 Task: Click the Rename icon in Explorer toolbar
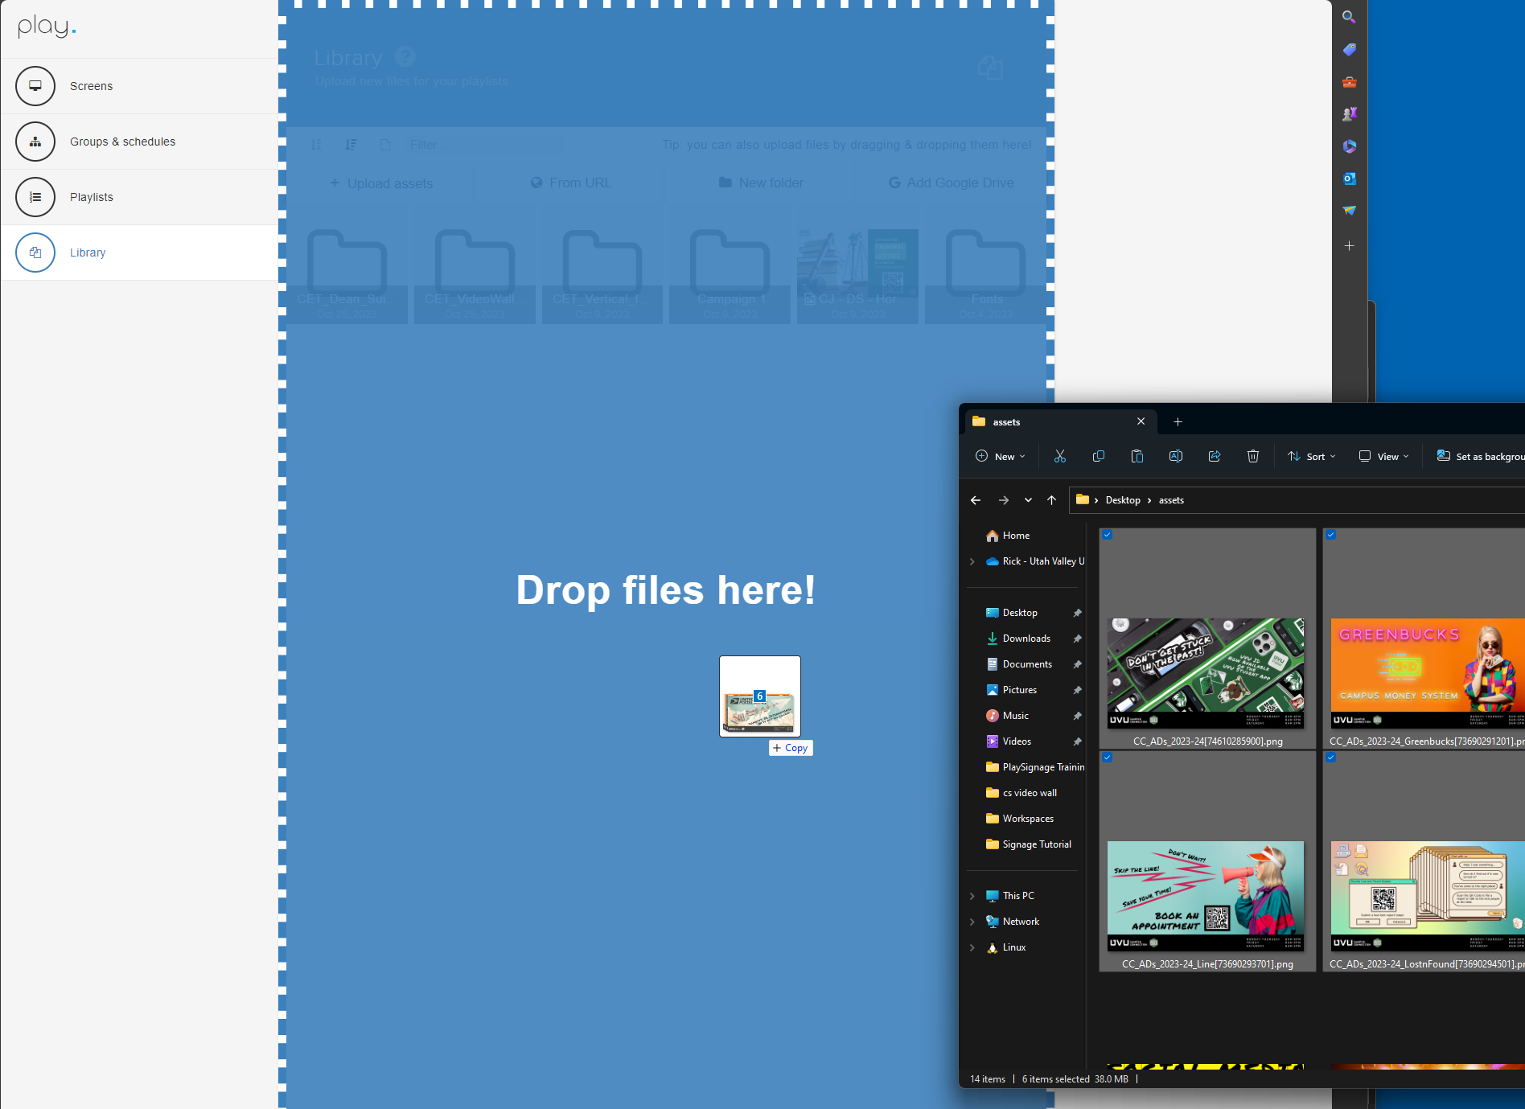[1176, 456]
